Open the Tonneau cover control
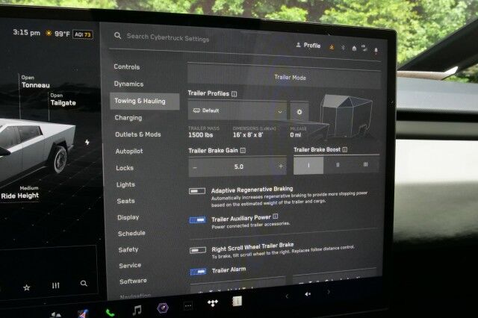The image size is (478, 318). [35, 82]
